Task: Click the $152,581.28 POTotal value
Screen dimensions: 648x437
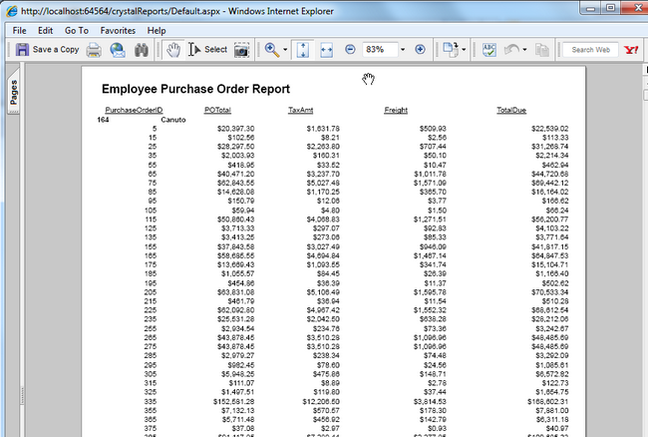Action: coord(234,401)
